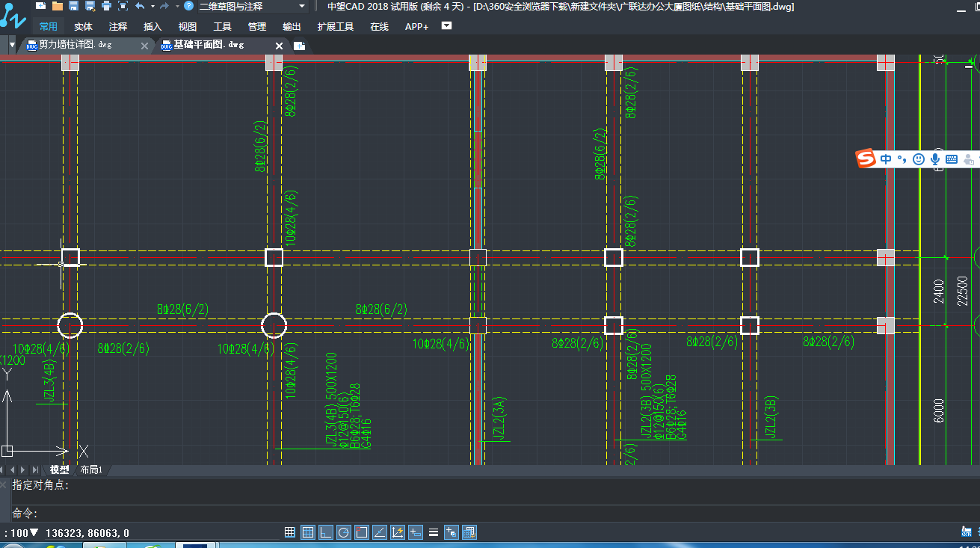980x548 pixels.
Task: Toggle lineweight display in status bar
Action: [434, 532]
